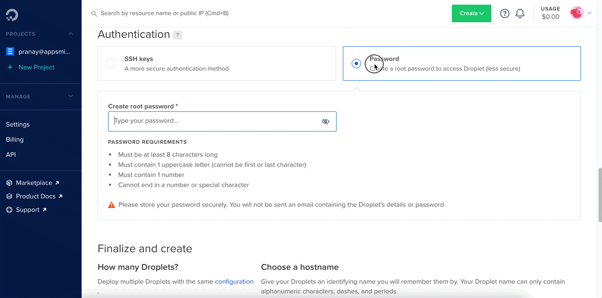Click the Authentication help badge

pos(178,35)
